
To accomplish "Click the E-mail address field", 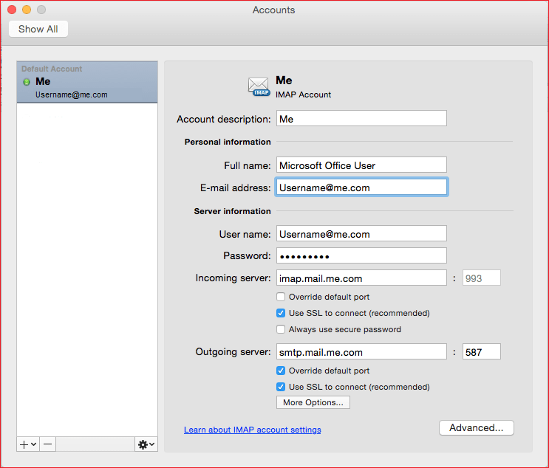I will (361, 187).
